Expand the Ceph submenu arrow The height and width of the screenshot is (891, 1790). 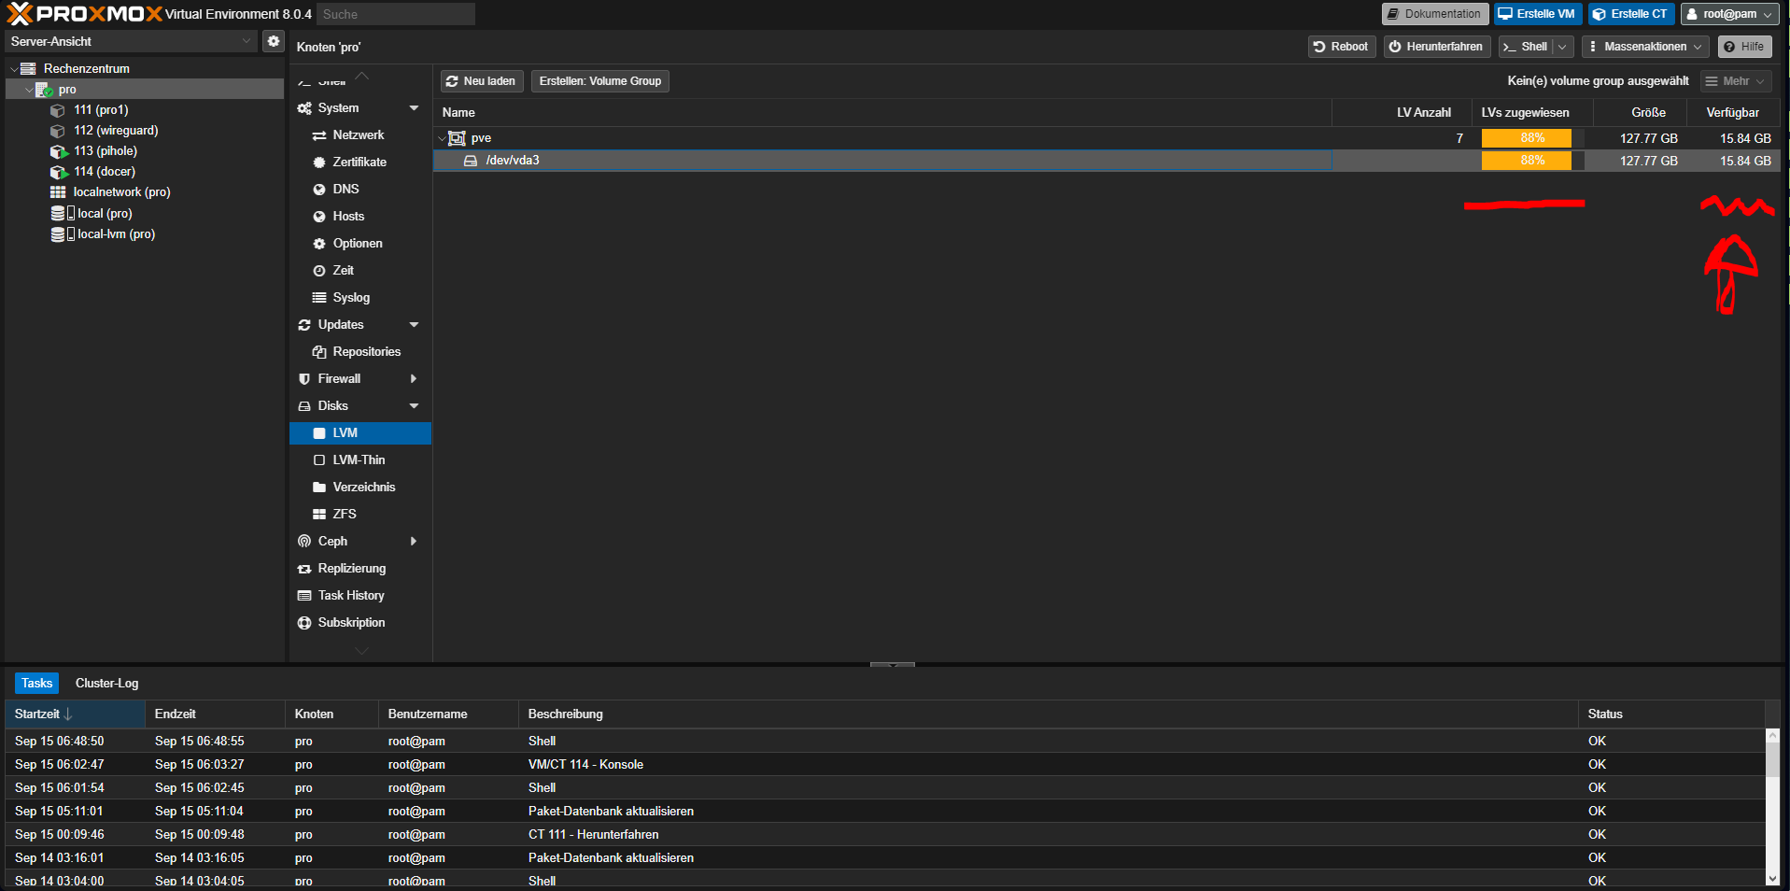click(414, 542)
